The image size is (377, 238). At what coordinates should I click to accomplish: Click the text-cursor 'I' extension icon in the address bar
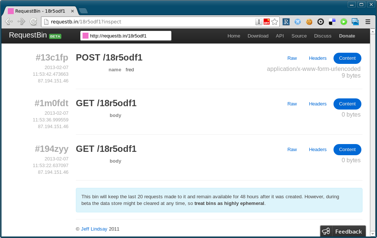coord(259,22)
